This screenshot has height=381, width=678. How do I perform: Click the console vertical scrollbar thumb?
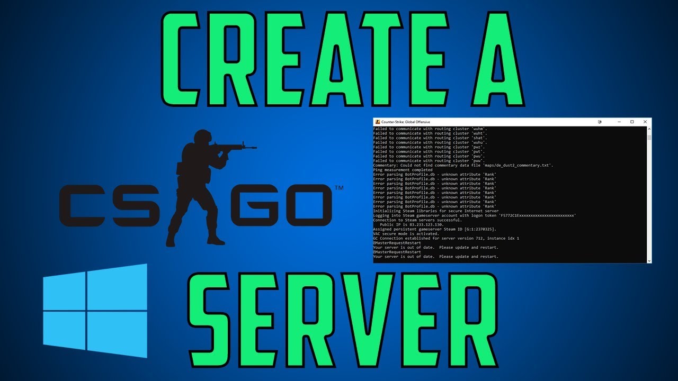click(649, 137)
